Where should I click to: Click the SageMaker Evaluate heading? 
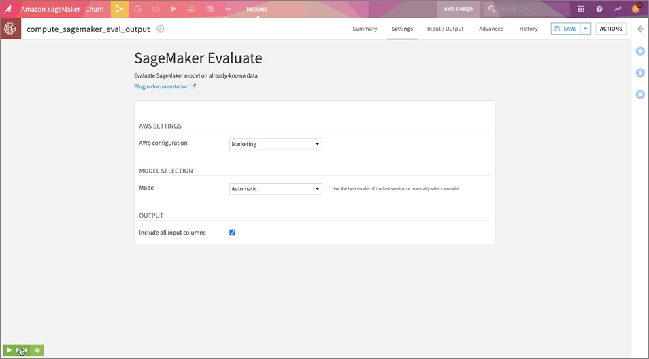[198, 58]
